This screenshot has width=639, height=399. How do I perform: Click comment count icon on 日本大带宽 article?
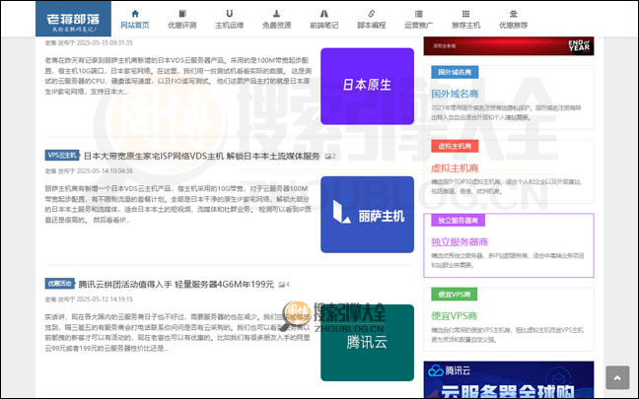pos(330,157)
